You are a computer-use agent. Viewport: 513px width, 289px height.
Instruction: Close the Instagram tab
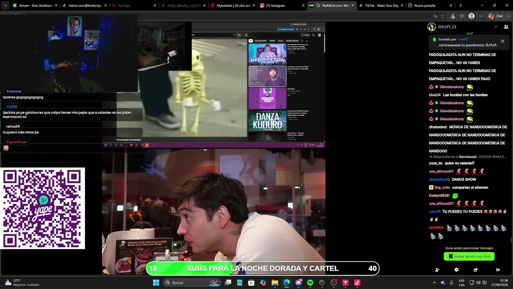303,6
